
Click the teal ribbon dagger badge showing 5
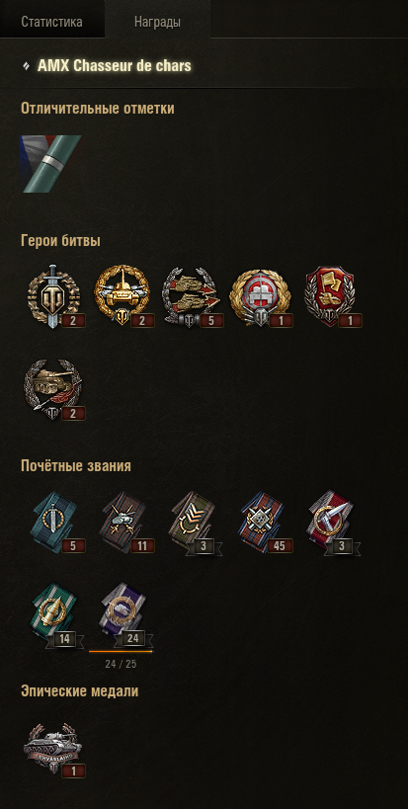coord(55,523)
